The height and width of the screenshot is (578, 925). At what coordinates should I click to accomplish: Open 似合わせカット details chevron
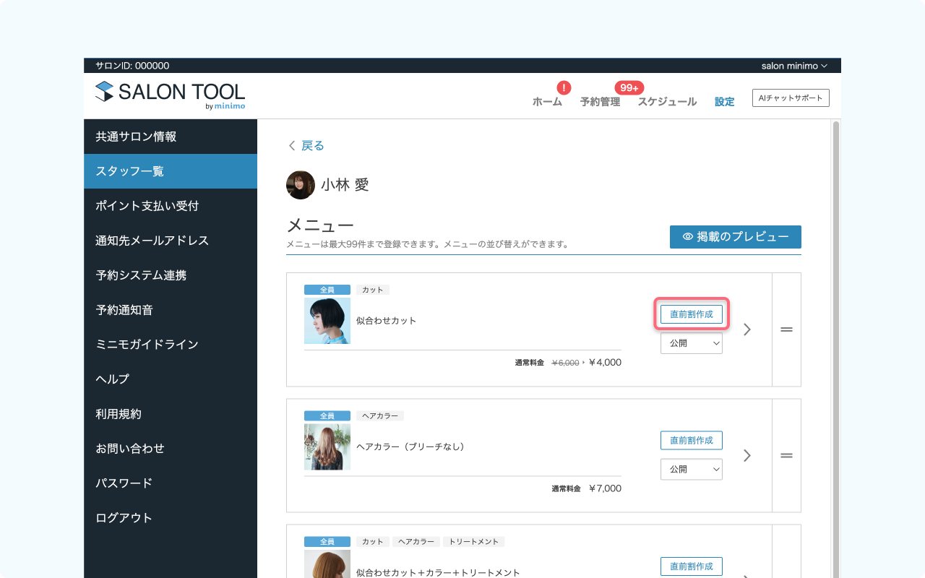point(747,329)
